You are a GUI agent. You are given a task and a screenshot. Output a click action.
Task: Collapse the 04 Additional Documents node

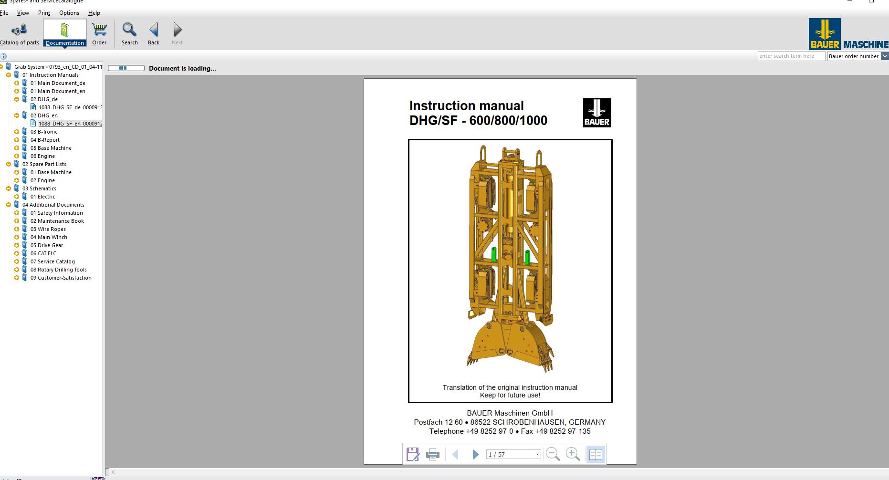click(9, 205)
